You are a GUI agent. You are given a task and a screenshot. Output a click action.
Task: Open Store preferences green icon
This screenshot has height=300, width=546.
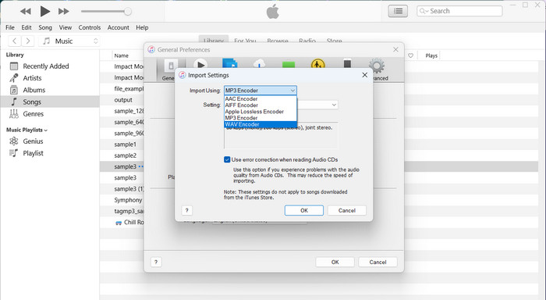coord(289,64)
